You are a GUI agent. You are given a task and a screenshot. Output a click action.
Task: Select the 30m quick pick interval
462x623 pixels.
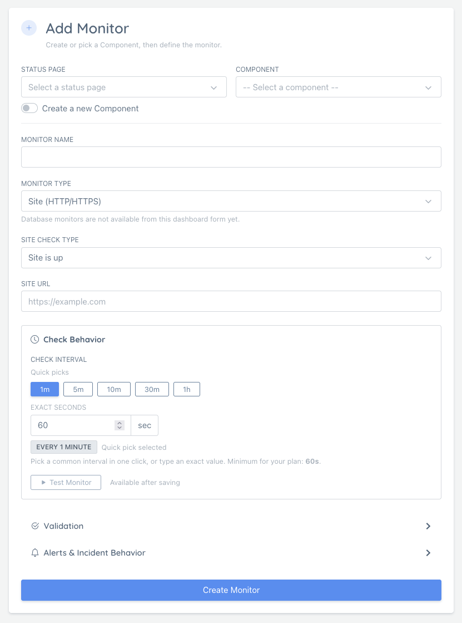click(x=151, y=389)
